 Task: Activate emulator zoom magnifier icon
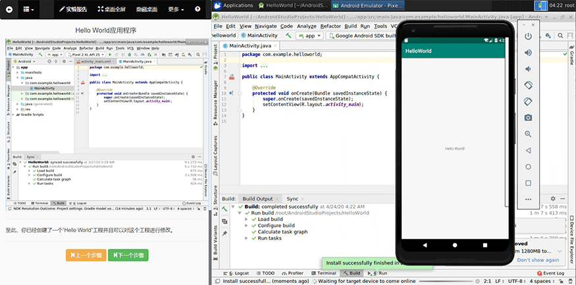tap(528, 134)
